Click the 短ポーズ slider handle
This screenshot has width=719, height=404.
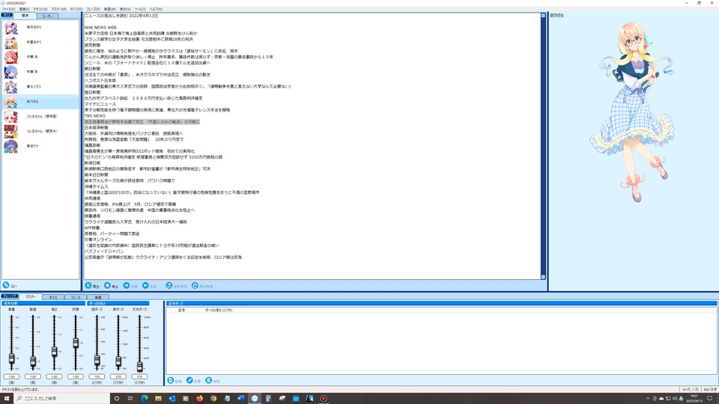click(97, 360)
